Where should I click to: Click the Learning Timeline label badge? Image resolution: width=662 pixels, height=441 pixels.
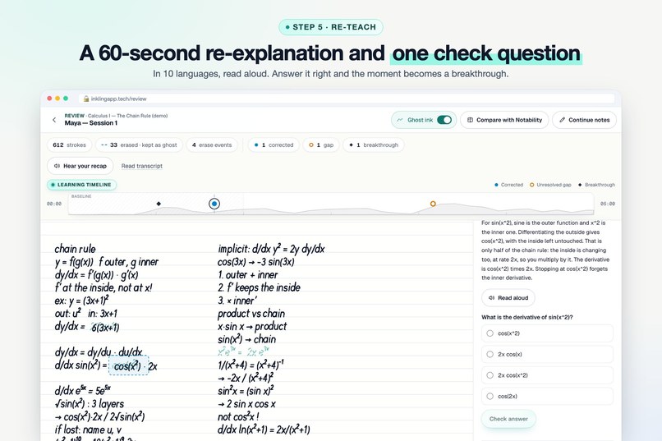click(x=82, y=185)
